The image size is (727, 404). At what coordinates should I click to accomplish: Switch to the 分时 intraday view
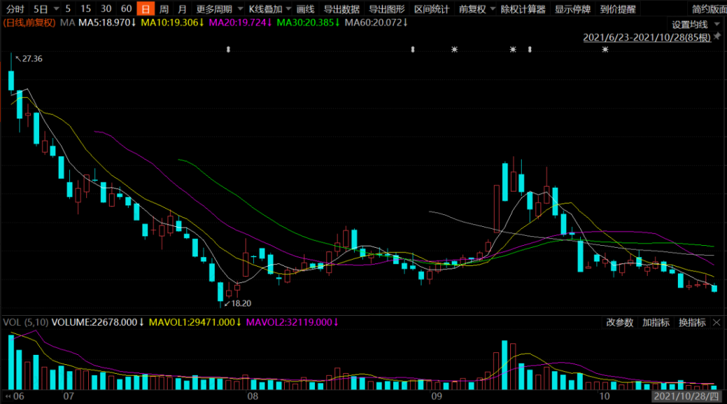tap(15, 9)
